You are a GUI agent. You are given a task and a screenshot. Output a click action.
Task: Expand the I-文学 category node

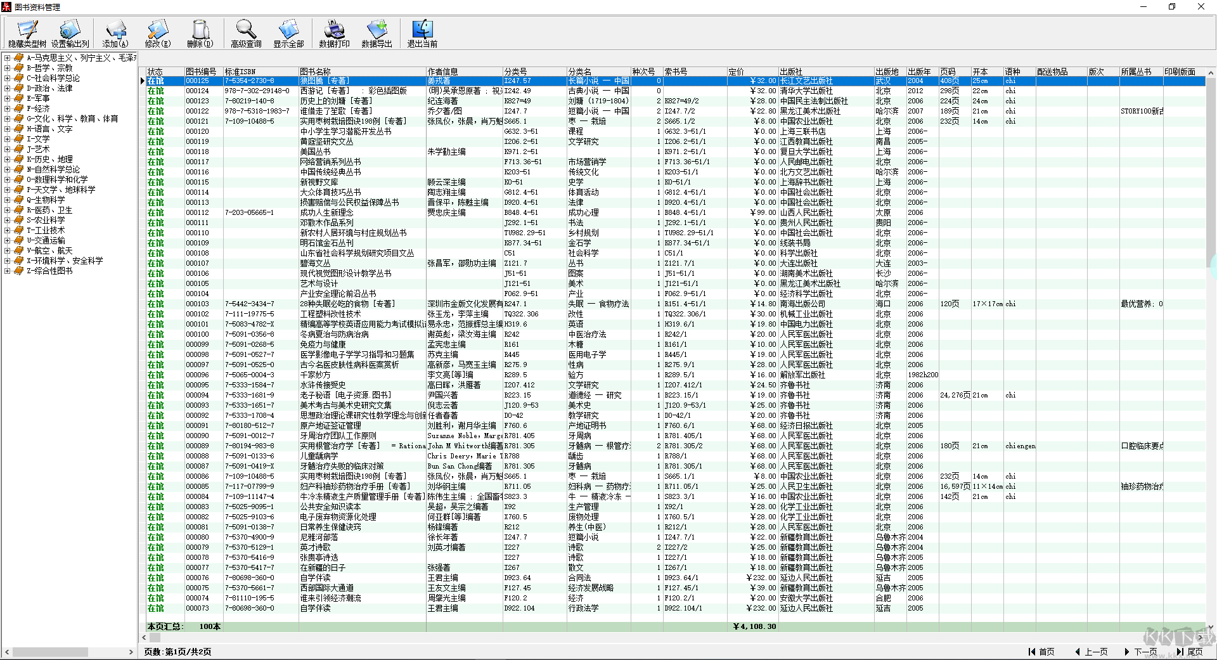point(7,139)
